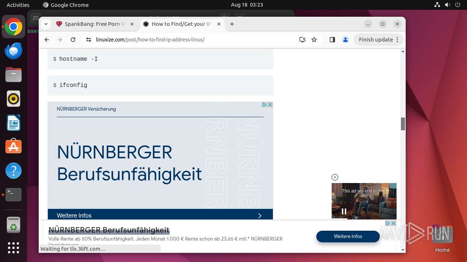Toggle Chrome side panel
Screen dimensions: 467x262
click(332, 40)
